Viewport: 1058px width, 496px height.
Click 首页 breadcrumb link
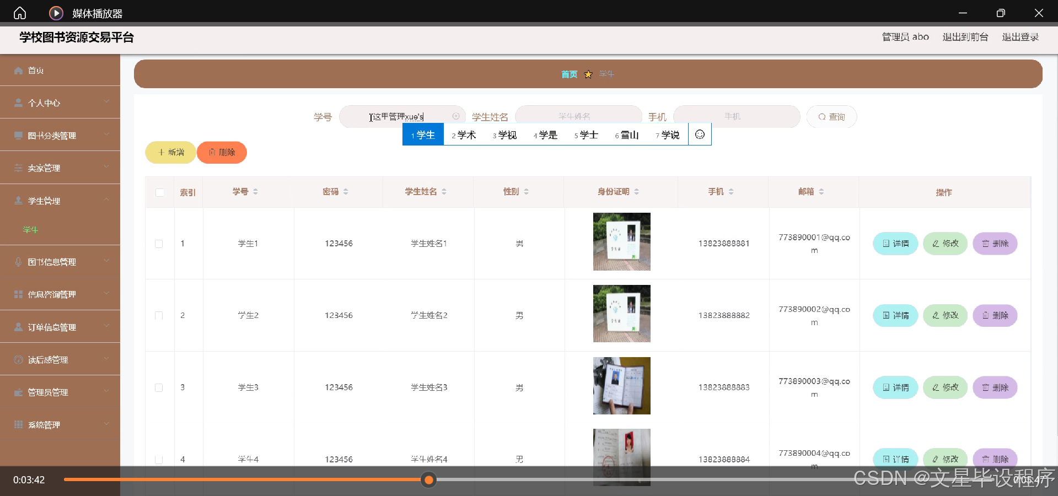click(x=570, y=74)
